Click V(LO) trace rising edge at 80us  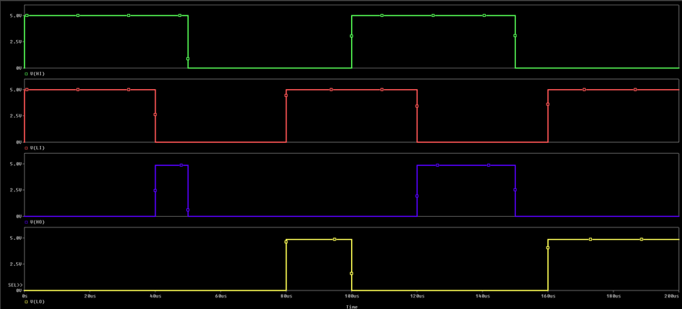point(286,265)
